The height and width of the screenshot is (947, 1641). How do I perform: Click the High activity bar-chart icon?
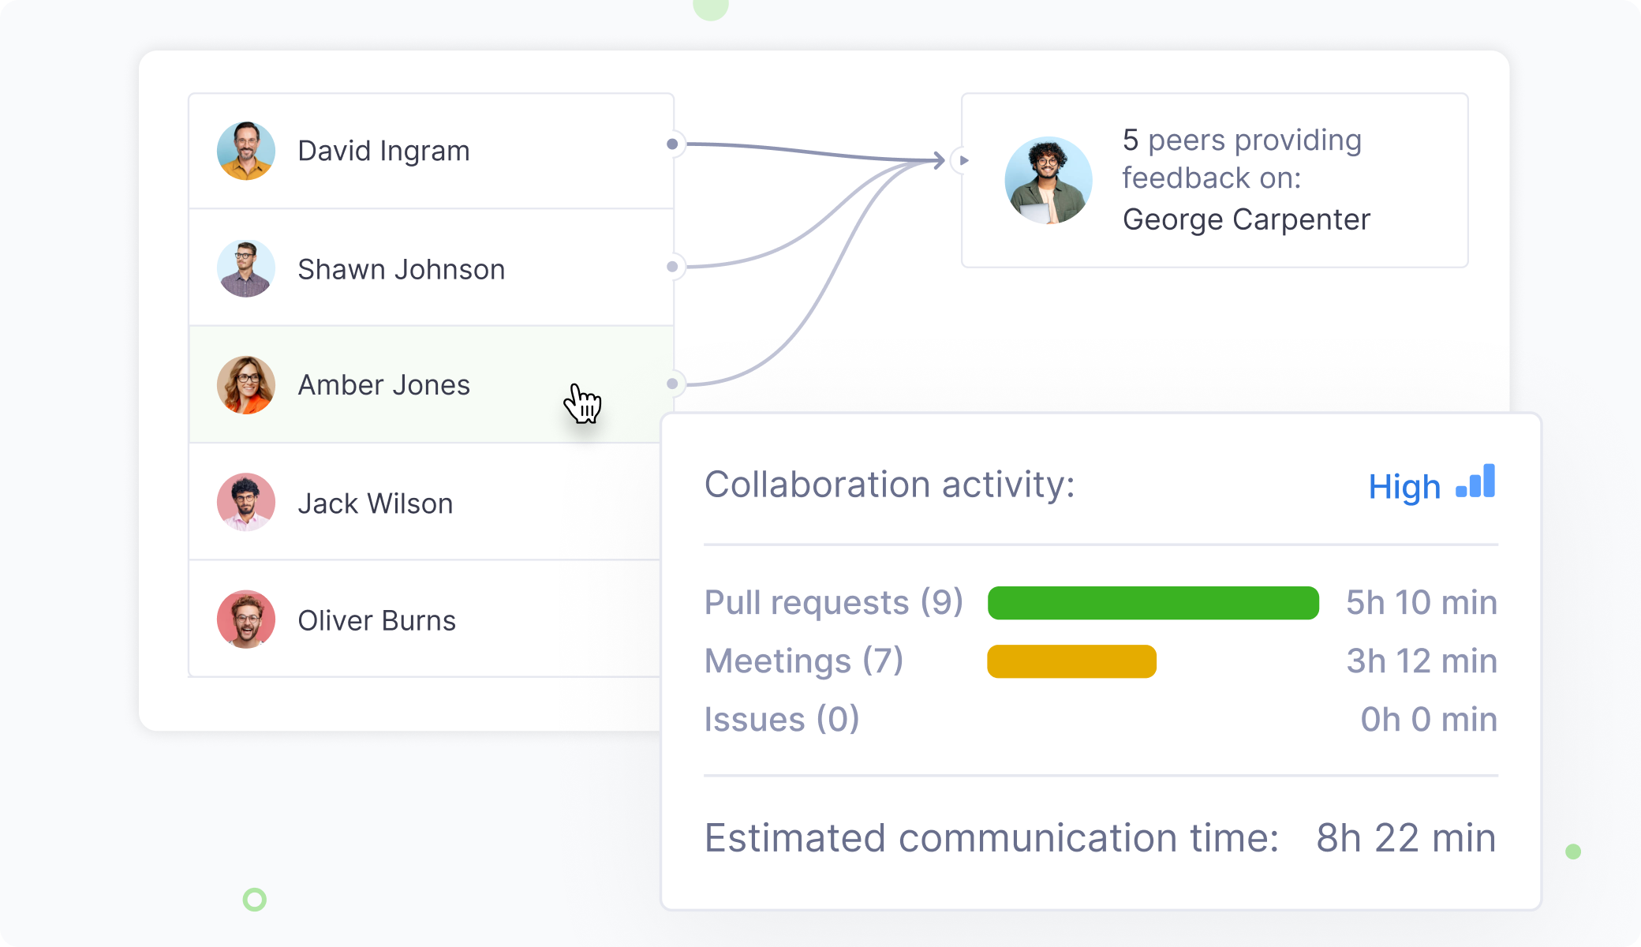pyautogui.click(x=1476, y=482)
